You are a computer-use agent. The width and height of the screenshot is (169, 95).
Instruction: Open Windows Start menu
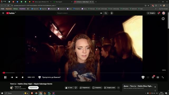tap(2, 93)
